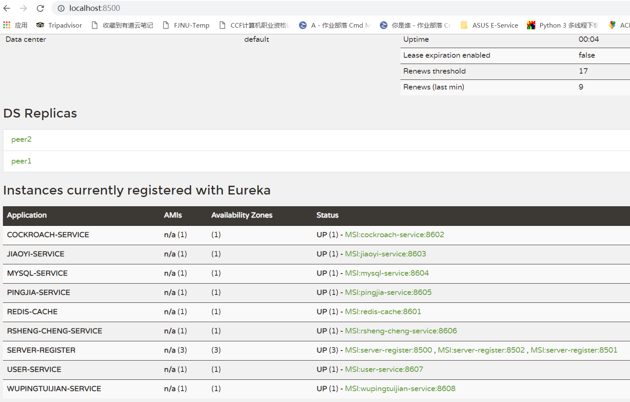Open the apps grid bookmark icon
The width and height of the screenshot is (630, 402).
[x=7, y=26]
